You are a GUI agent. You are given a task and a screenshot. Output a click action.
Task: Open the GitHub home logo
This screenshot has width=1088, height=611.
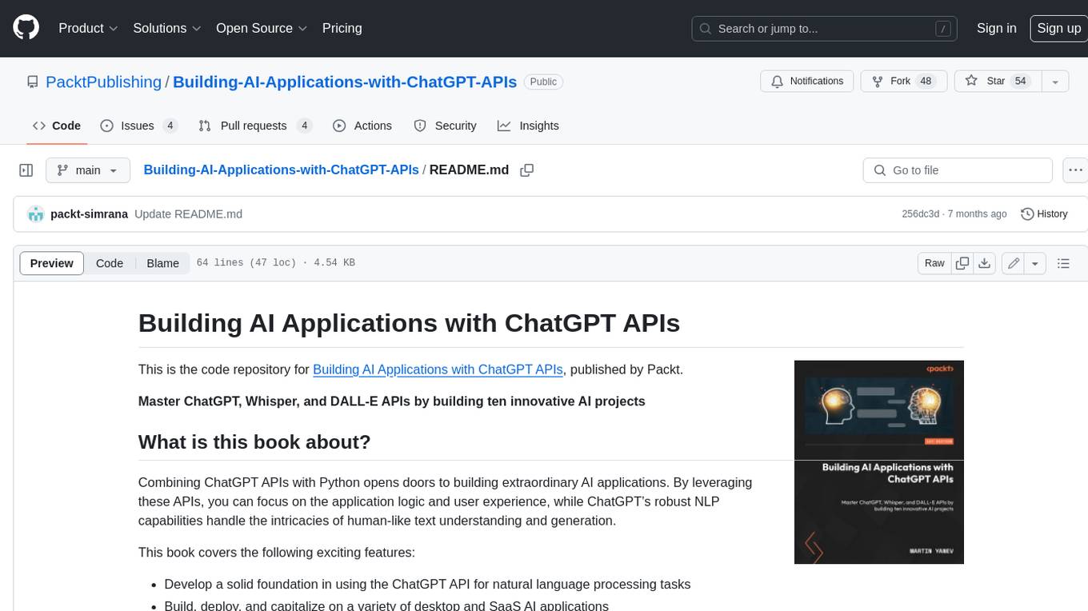pyautogui.click(x=26, y=28)
